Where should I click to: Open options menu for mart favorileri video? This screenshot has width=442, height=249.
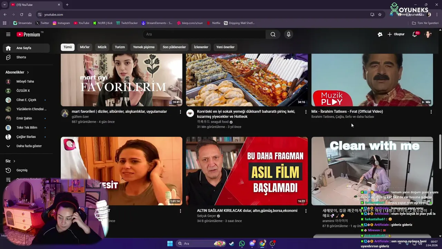coord(180,112)
